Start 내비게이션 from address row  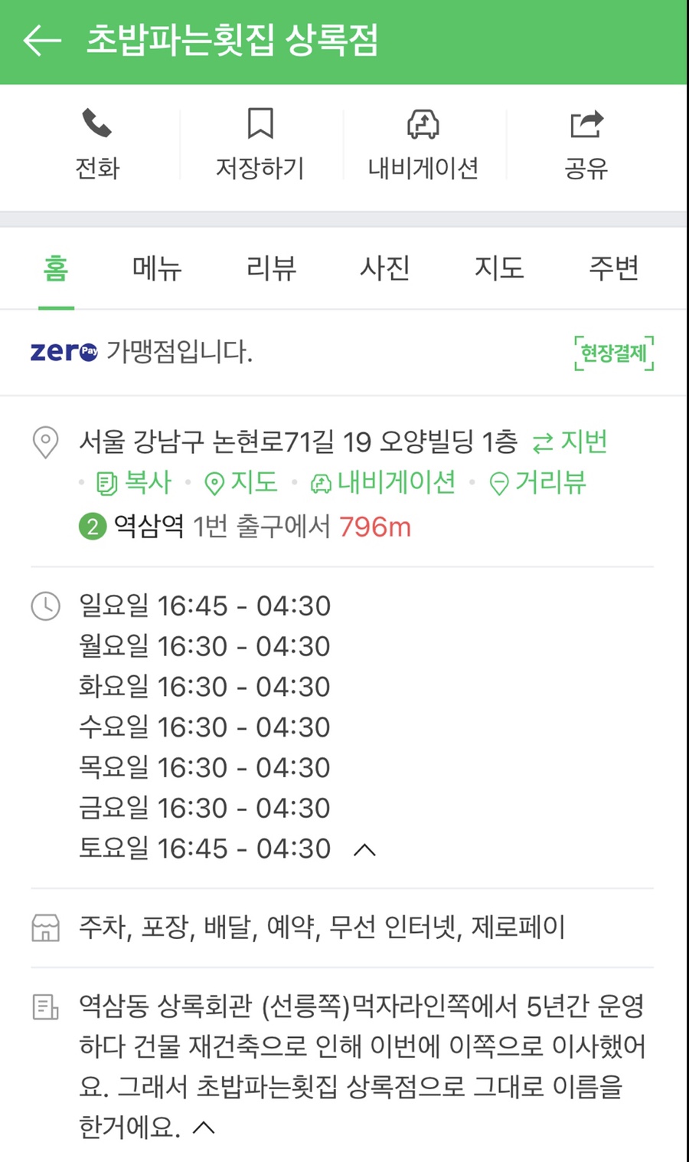pos(383,483)
